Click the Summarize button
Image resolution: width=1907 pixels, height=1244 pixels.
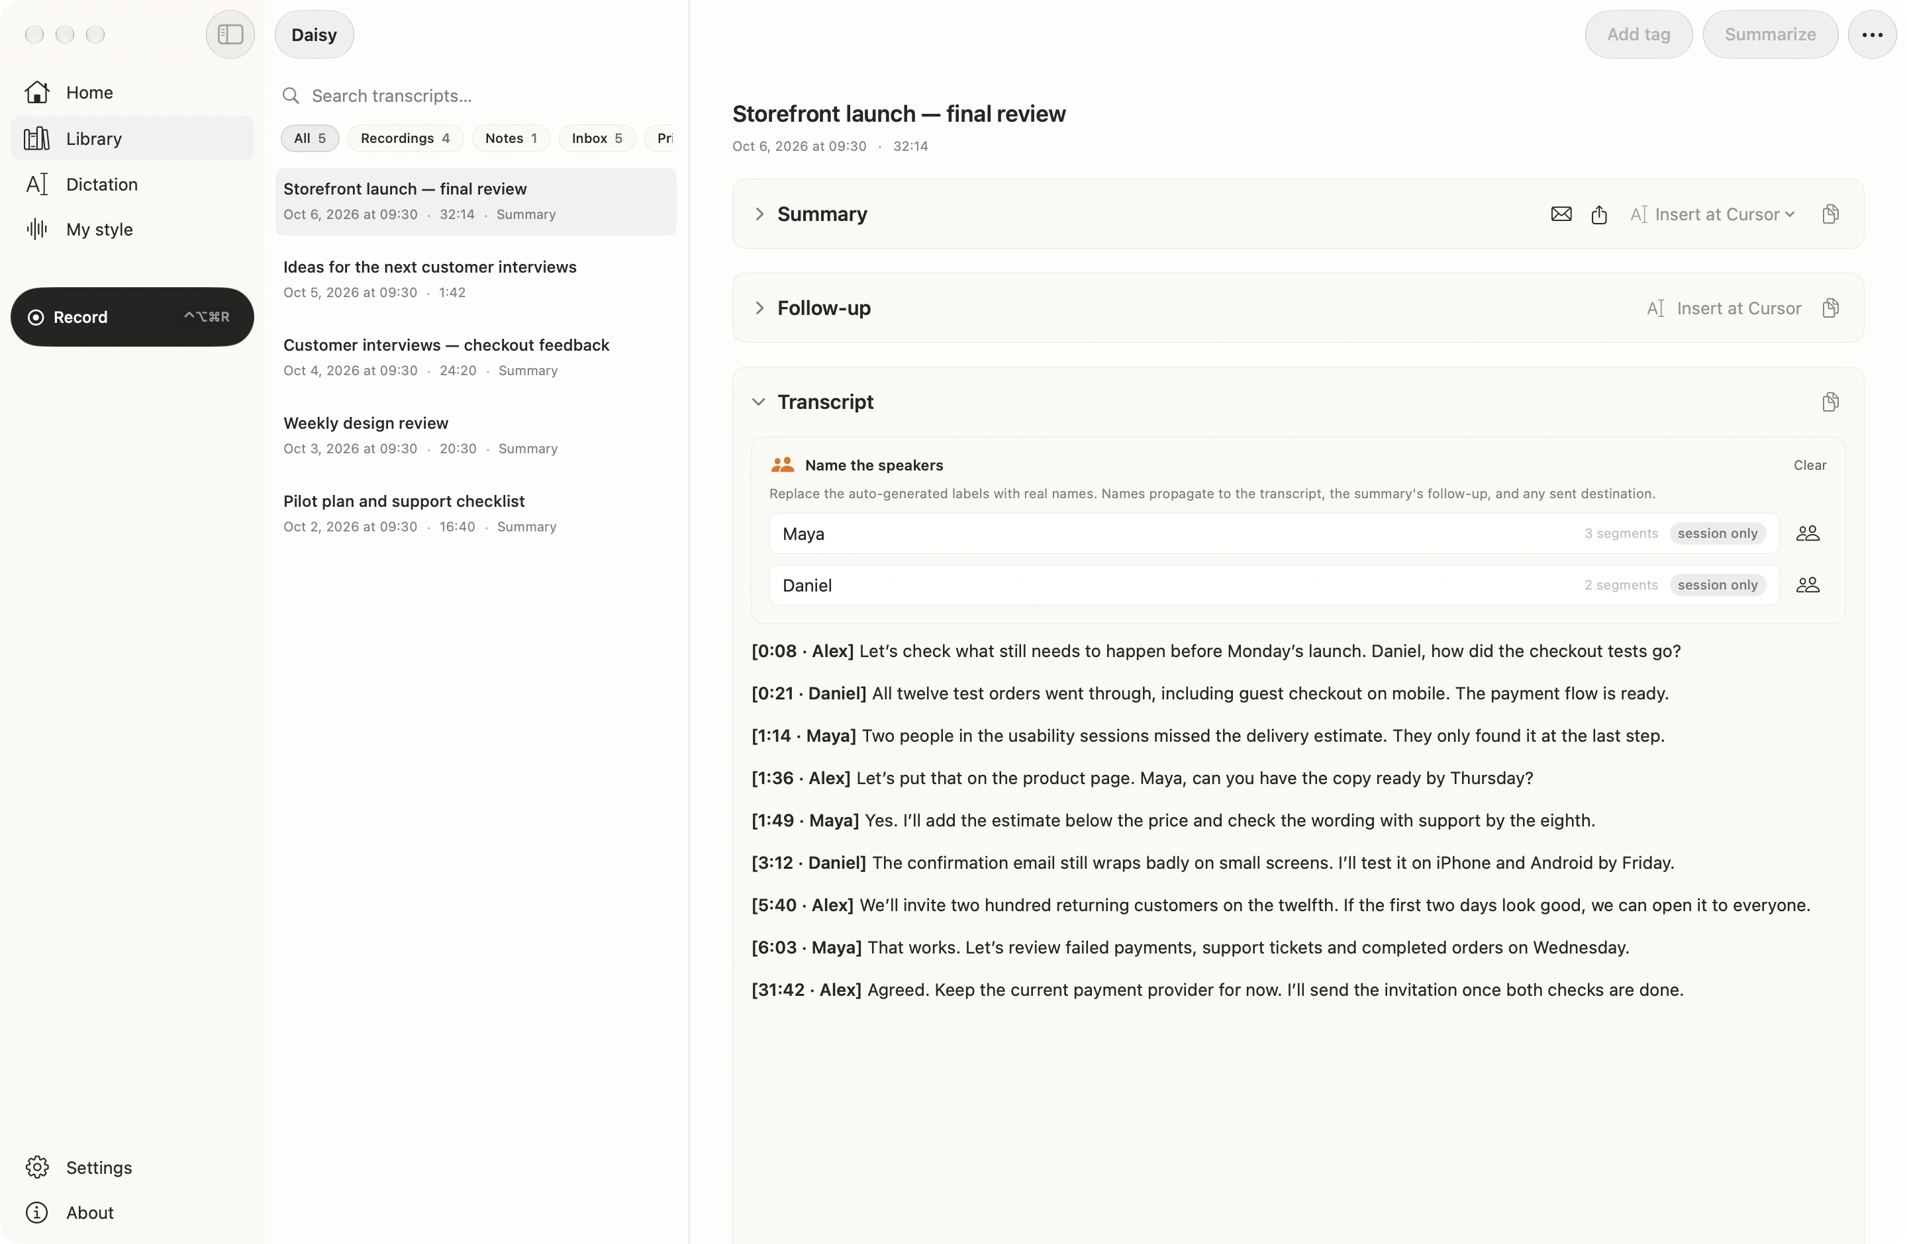click(1770, 34)
